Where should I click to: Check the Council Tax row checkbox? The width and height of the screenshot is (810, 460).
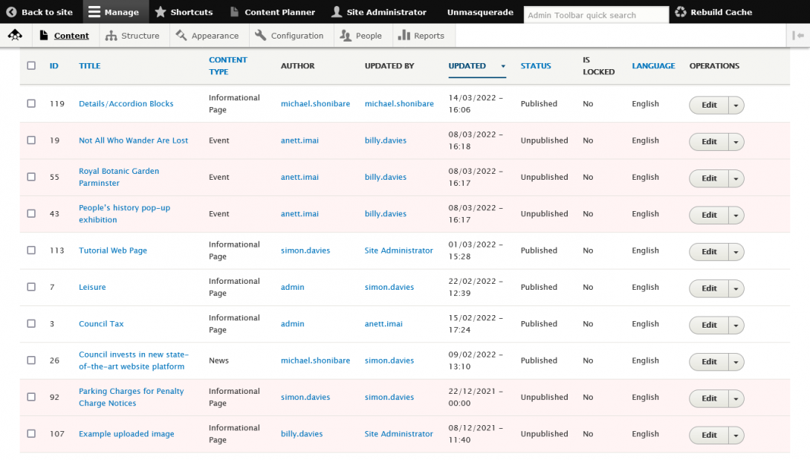pyautogui.click(x=31, y=323)
